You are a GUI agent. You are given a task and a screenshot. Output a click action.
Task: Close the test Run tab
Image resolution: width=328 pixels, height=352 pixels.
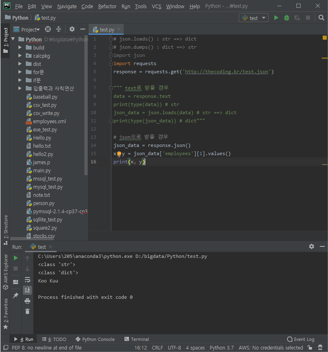(x=50, y=247)
